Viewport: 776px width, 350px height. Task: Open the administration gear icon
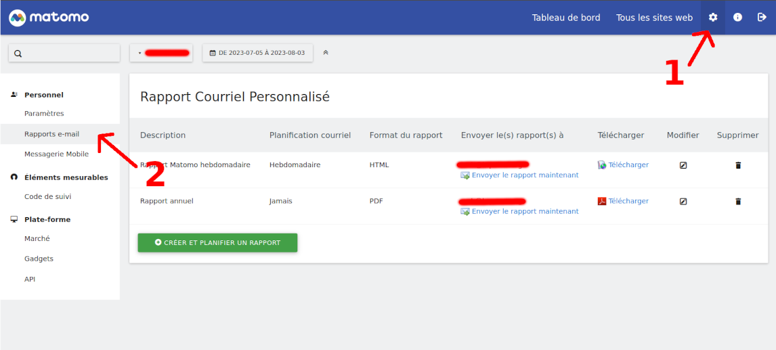point(713,18)
